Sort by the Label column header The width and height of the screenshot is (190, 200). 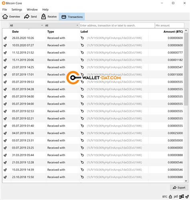(84, 32)
